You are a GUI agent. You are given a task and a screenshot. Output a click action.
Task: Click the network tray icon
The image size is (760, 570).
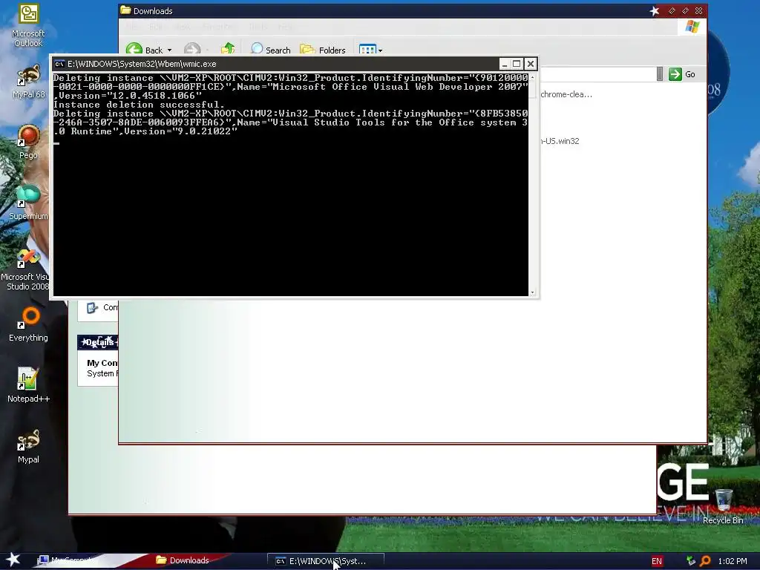(x=691, y=561)
